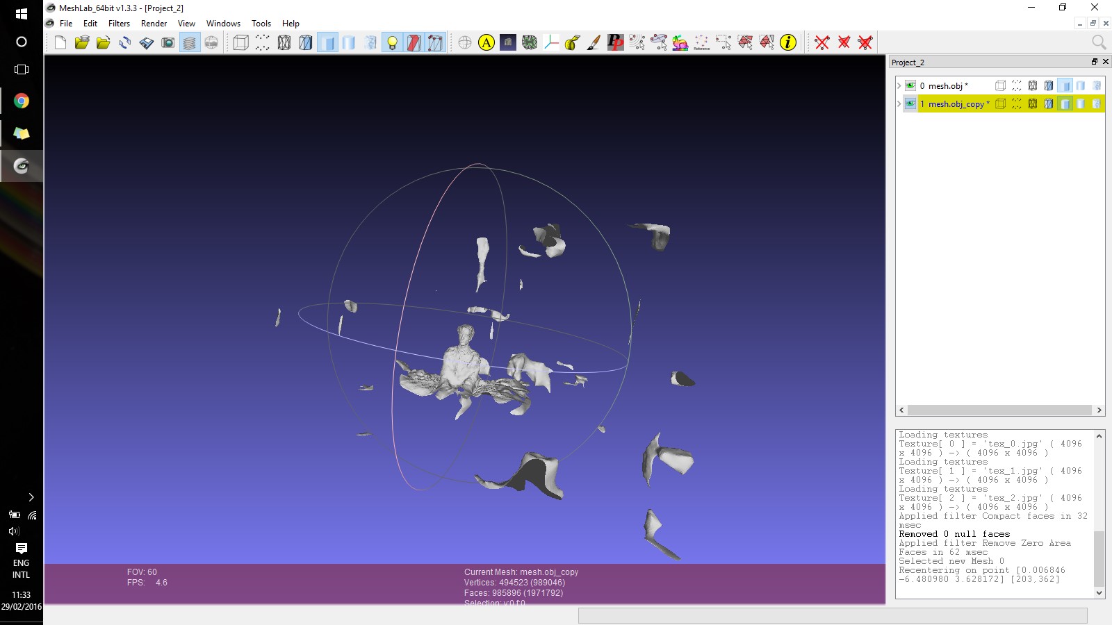Enable wireframe render mode in toolbar
The image size is (1112, 625).
284,43
